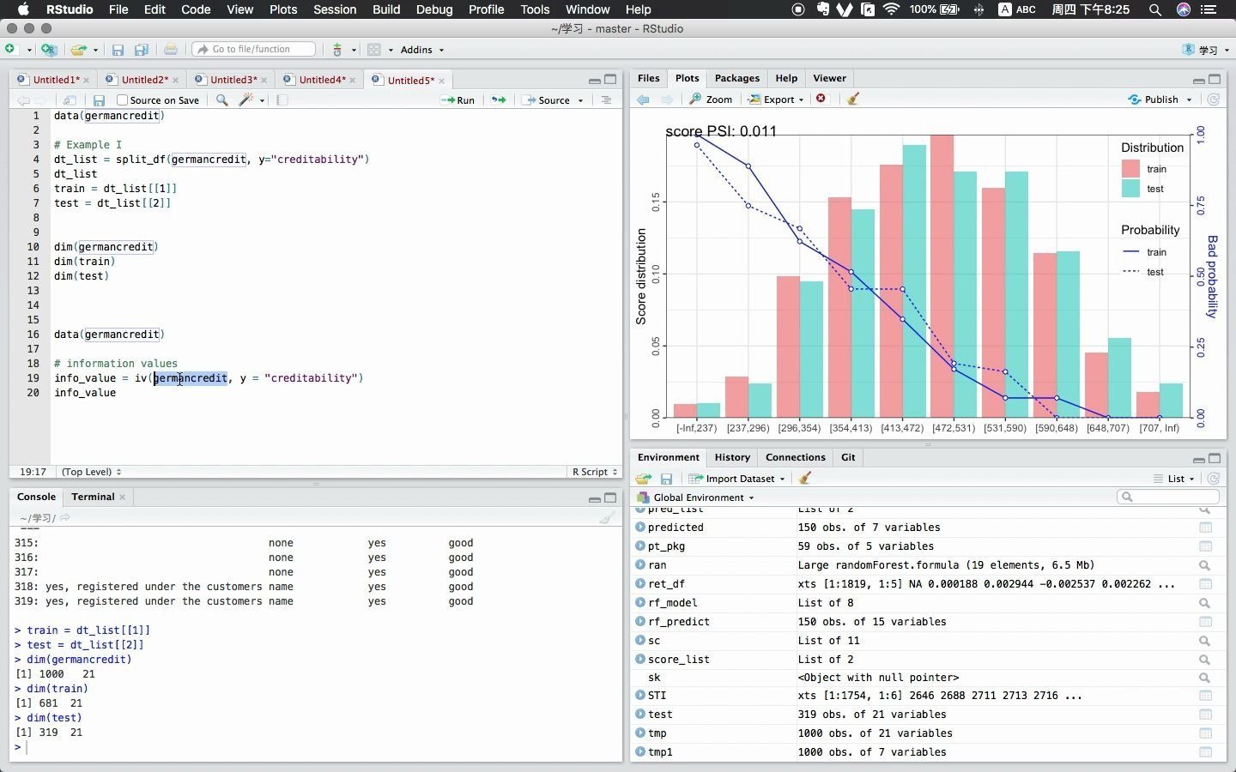Open the Session menu in menu bar
This screenshot has width=1236, height=772.
335,9
